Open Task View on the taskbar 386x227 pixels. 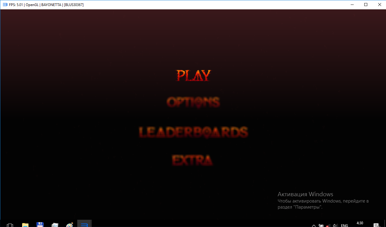point(10,225)
